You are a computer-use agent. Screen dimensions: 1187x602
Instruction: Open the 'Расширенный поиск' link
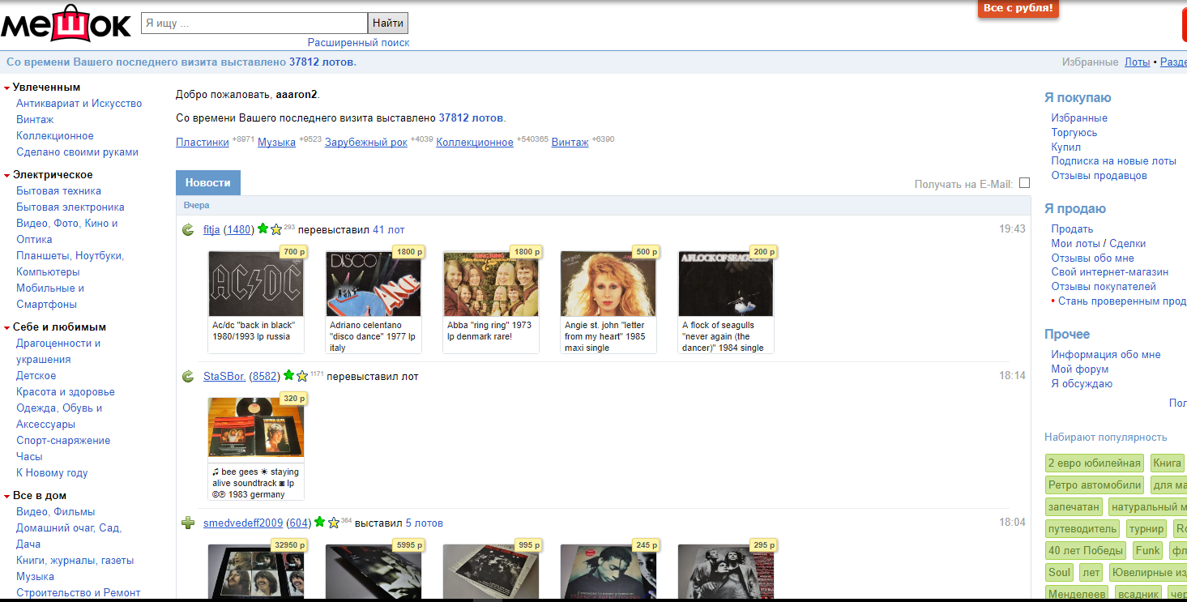click(358, 43)
